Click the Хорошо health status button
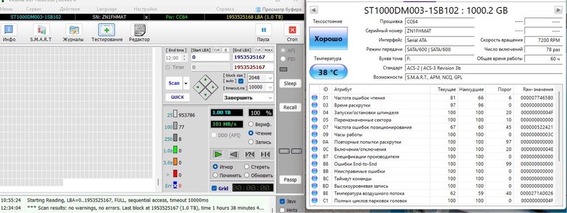This screenshot has height=213, width=567. pos(328,39)
